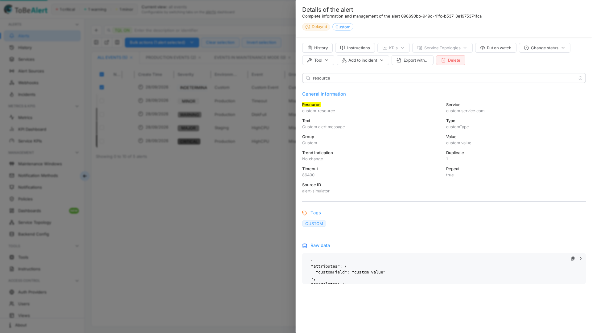
Task: Click the Tags heading
Action: click(315, 213)
